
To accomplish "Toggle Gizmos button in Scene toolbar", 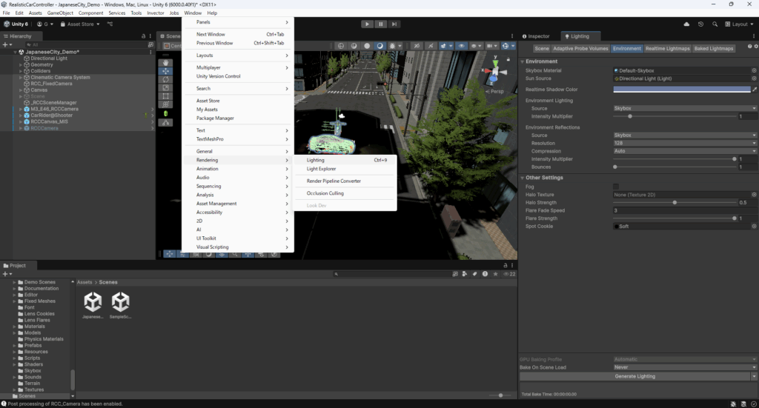I will pyautogui.click(x=506, y=46).
